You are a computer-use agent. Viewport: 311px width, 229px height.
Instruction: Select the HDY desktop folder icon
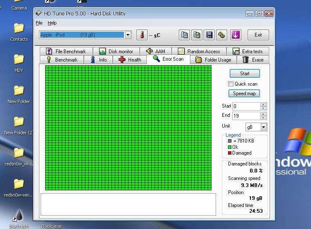tap(19, 59)
